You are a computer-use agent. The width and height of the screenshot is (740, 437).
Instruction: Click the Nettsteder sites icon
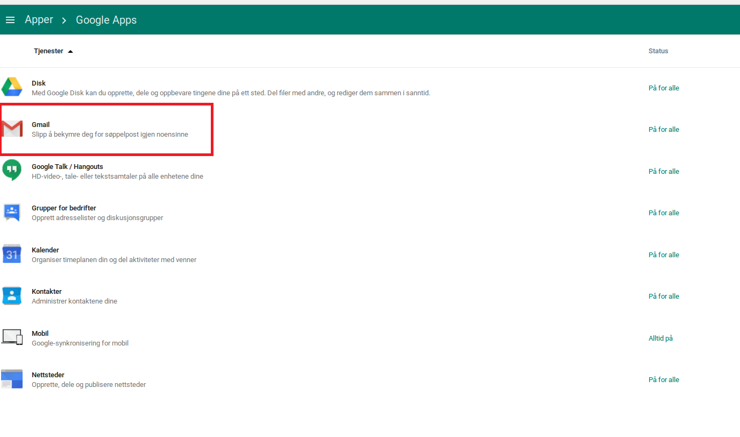point(12,379)
